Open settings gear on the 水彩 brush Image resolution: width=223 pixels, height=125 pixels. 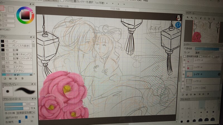pyautogui.click(x=31, y=75)
